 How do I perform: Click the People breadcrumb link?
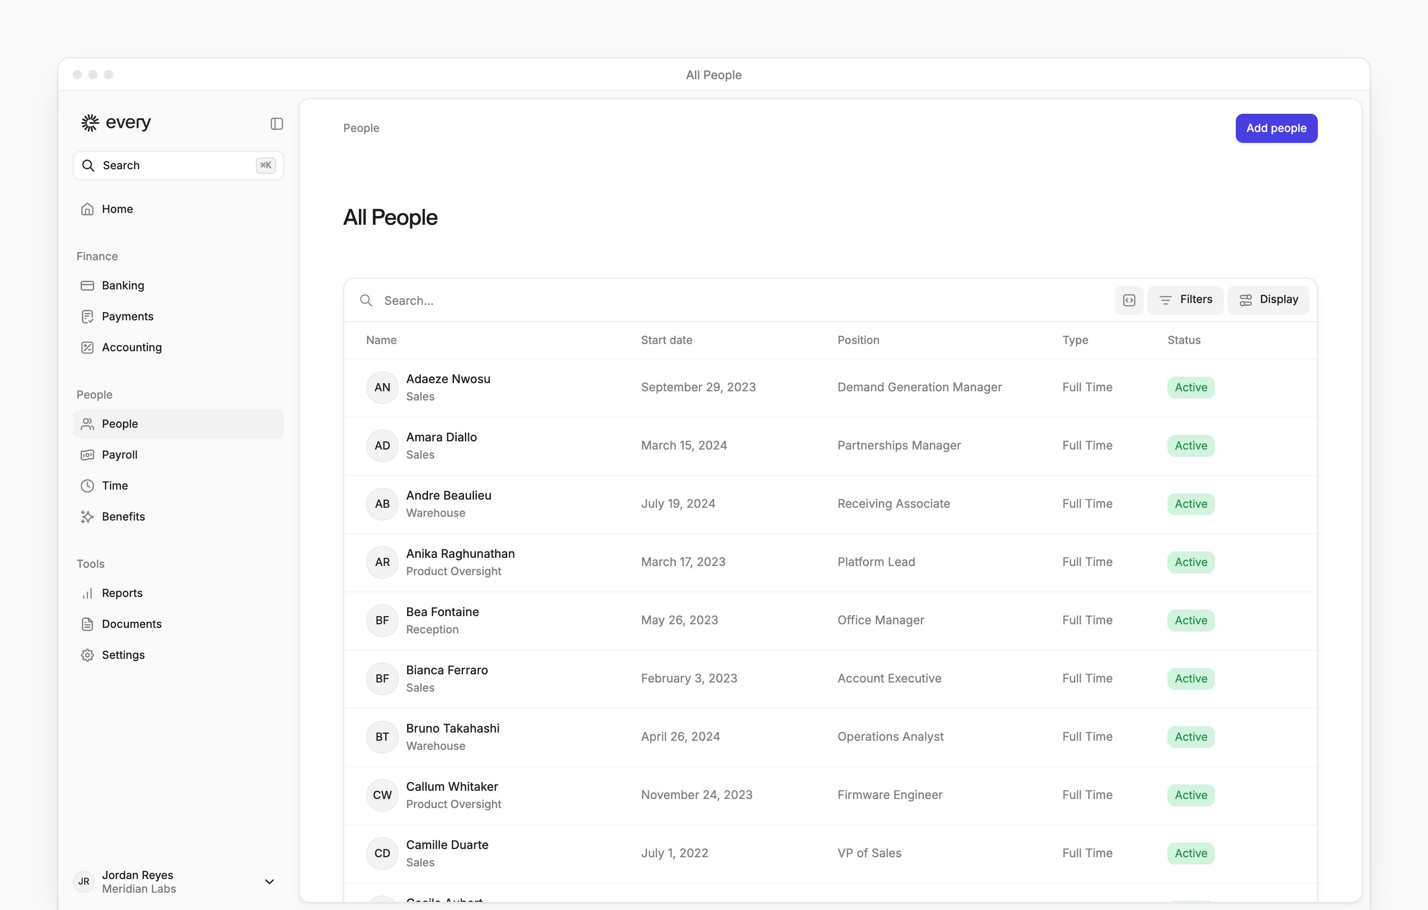361,128
